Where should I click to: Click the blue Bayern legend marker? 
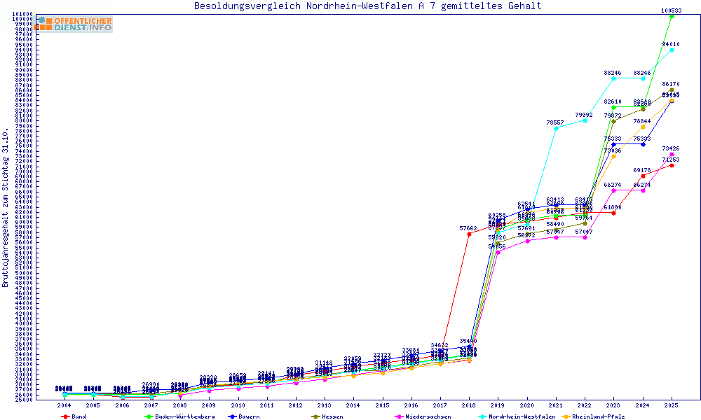point(233,416)
